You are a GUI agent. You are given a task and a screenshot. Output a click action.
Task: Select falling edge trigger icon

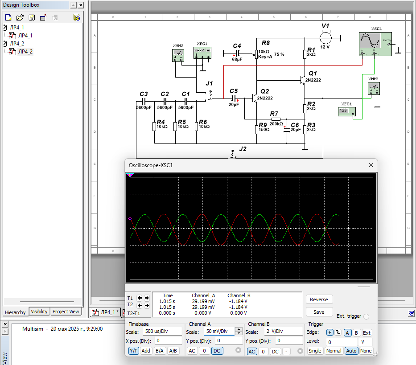338,332
